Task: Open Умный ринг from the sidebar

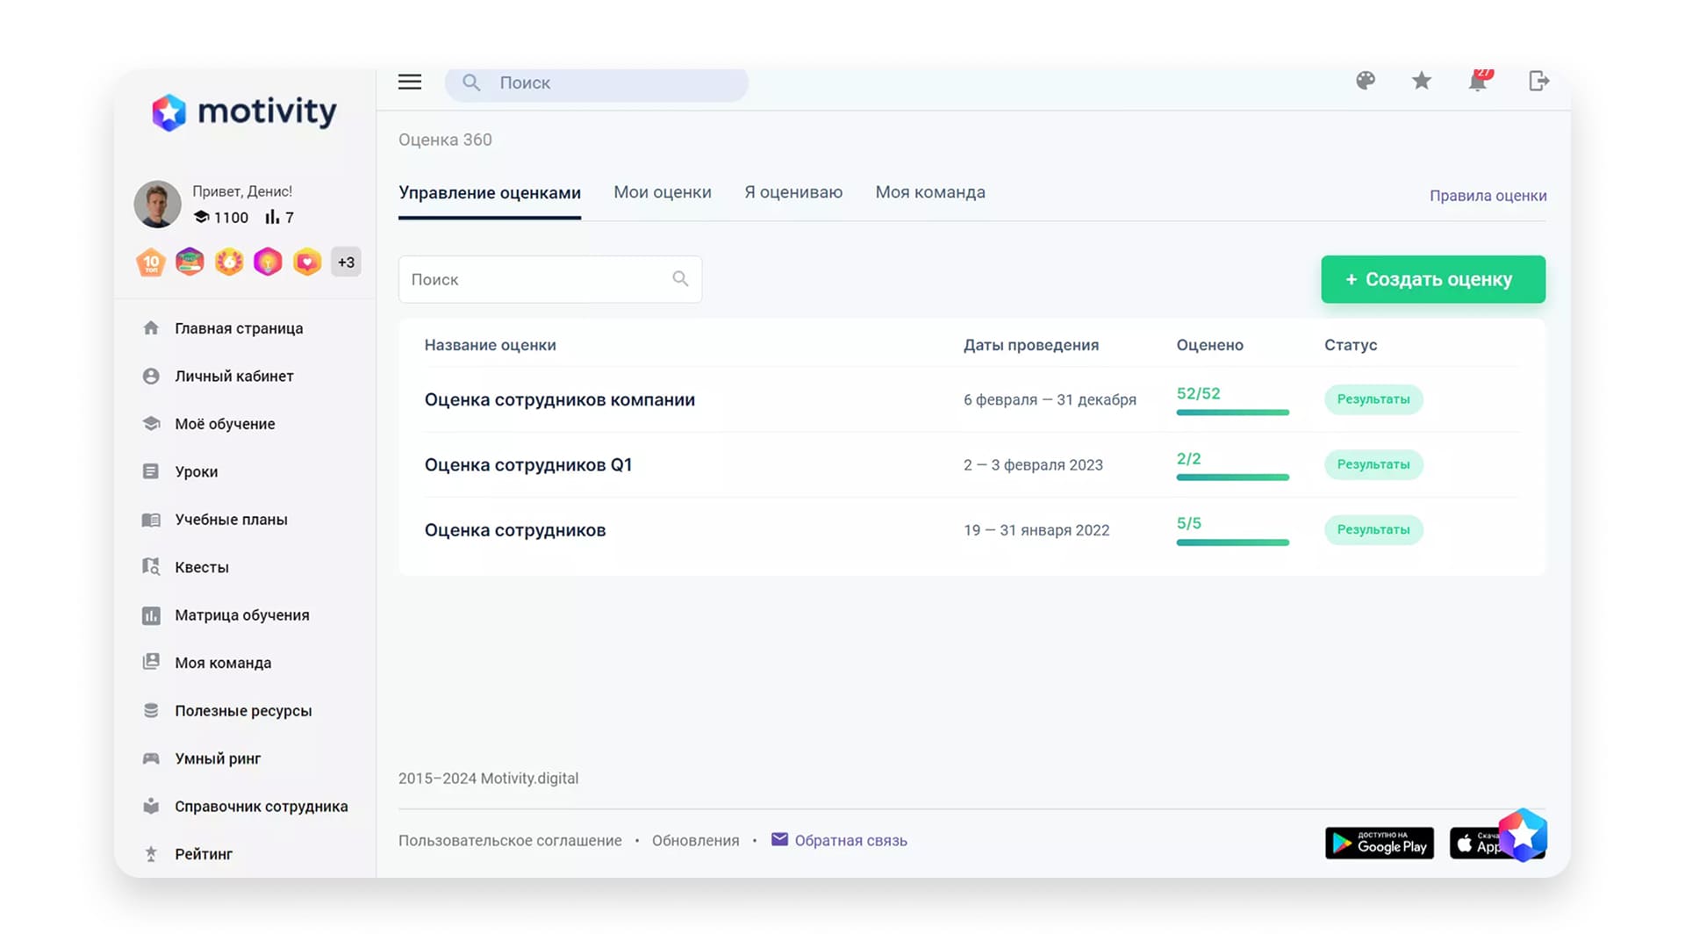Action: click(218, 758)
